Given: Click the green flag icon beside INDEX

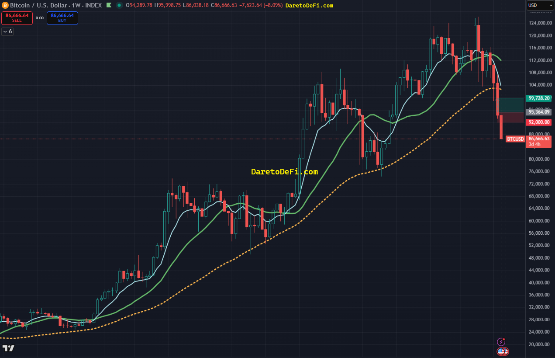Looking at the screenshot, I should tap(109, 5).
